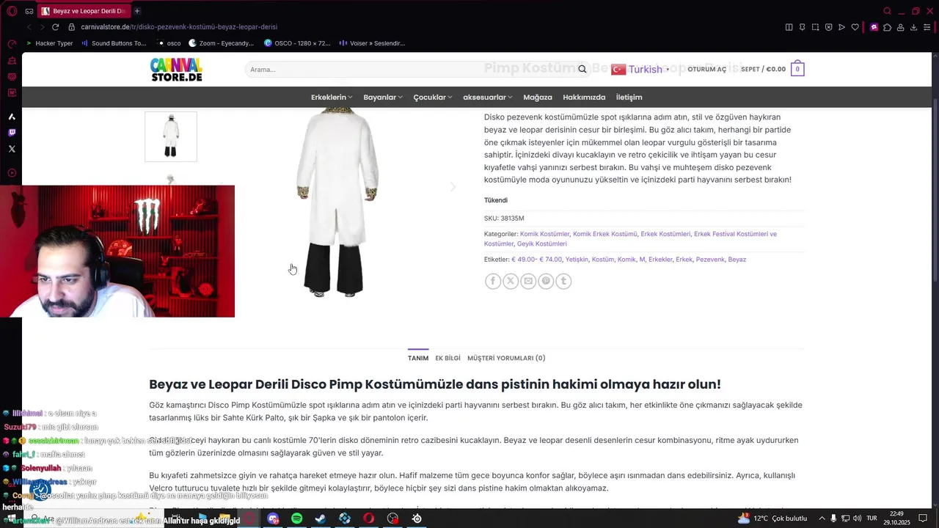Go back to the previous page
The image size is (939, 528).
pyautogui.click(x=29, y=27)
